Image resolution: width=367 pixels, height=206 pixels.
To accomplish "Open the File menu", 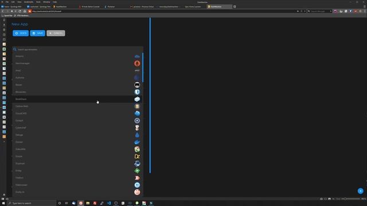I will click(x=7, y=2).
